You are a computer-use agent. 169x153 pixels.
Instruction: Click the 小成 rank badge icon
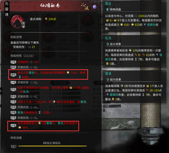13,82
